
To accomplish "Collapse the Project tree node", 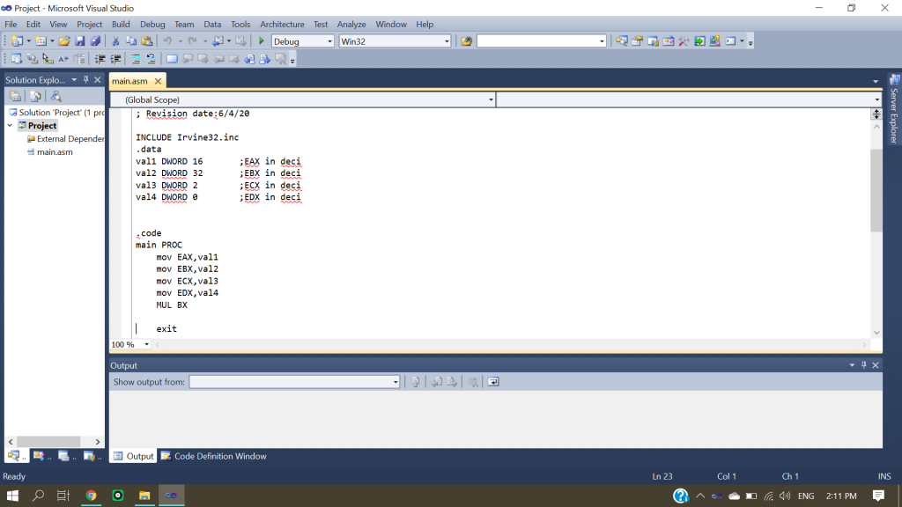I will tap(11, 126).
